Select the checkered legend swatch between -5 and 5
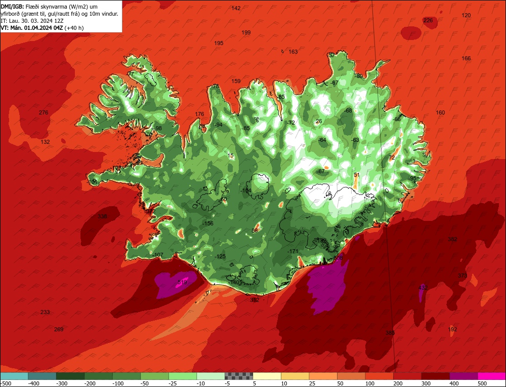 pos(239,376)
